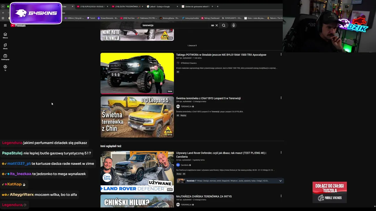Open the Twitch bookmark
The image size is (376, 211).
point(91,18)
